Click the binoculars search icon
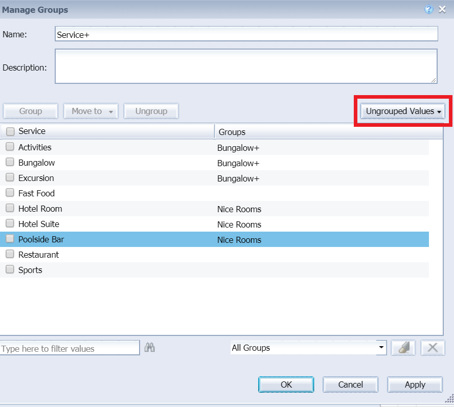This screenshot has height=407, width=454. click(x=150, y=348)
